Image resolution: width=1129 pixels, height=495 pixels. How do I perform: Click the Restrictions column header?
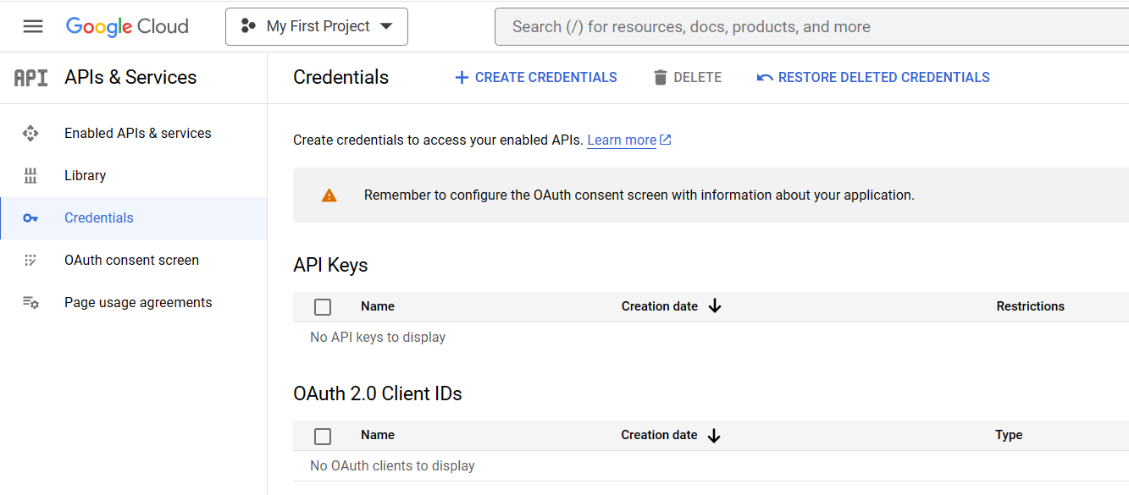(1030, 306)
